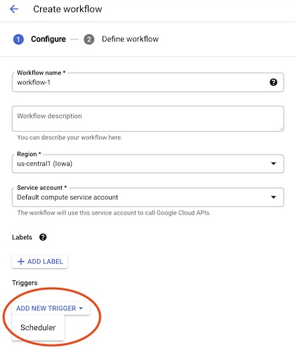Switch to the Define workflow step

point(130,39)
